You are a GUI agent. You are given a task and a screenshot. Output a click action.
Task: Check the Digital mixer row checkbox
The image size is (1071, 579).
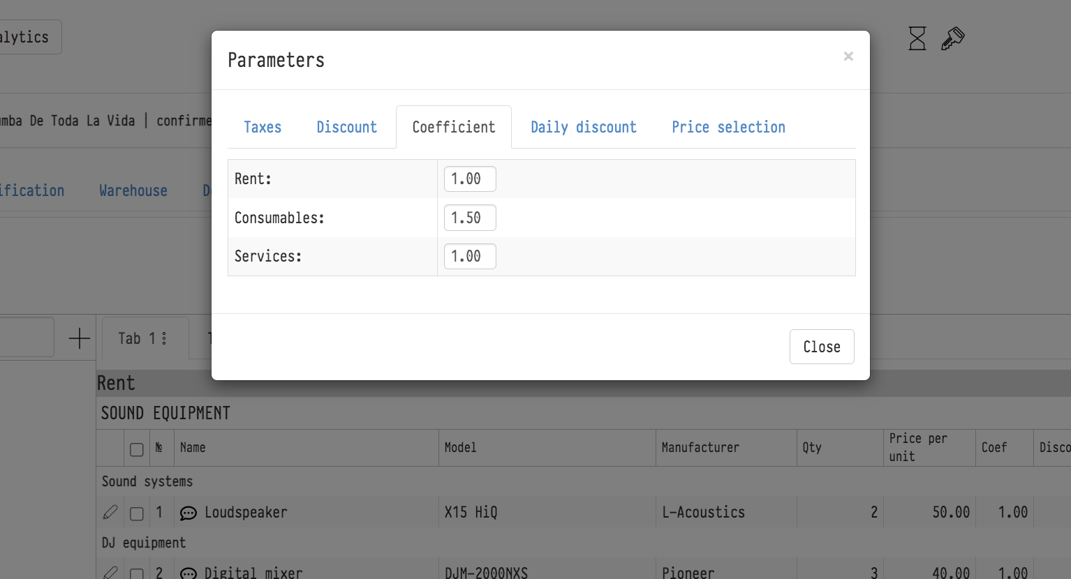click(137, 574)
